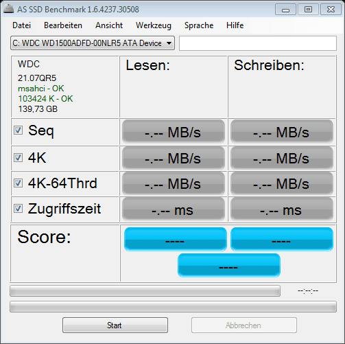Click the 'msahci - OK' driver status text
Screen dimensions: 345x344
[x=41, y=89]
